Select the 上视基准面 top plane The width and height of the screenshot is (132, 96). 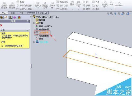pos(42,32)
